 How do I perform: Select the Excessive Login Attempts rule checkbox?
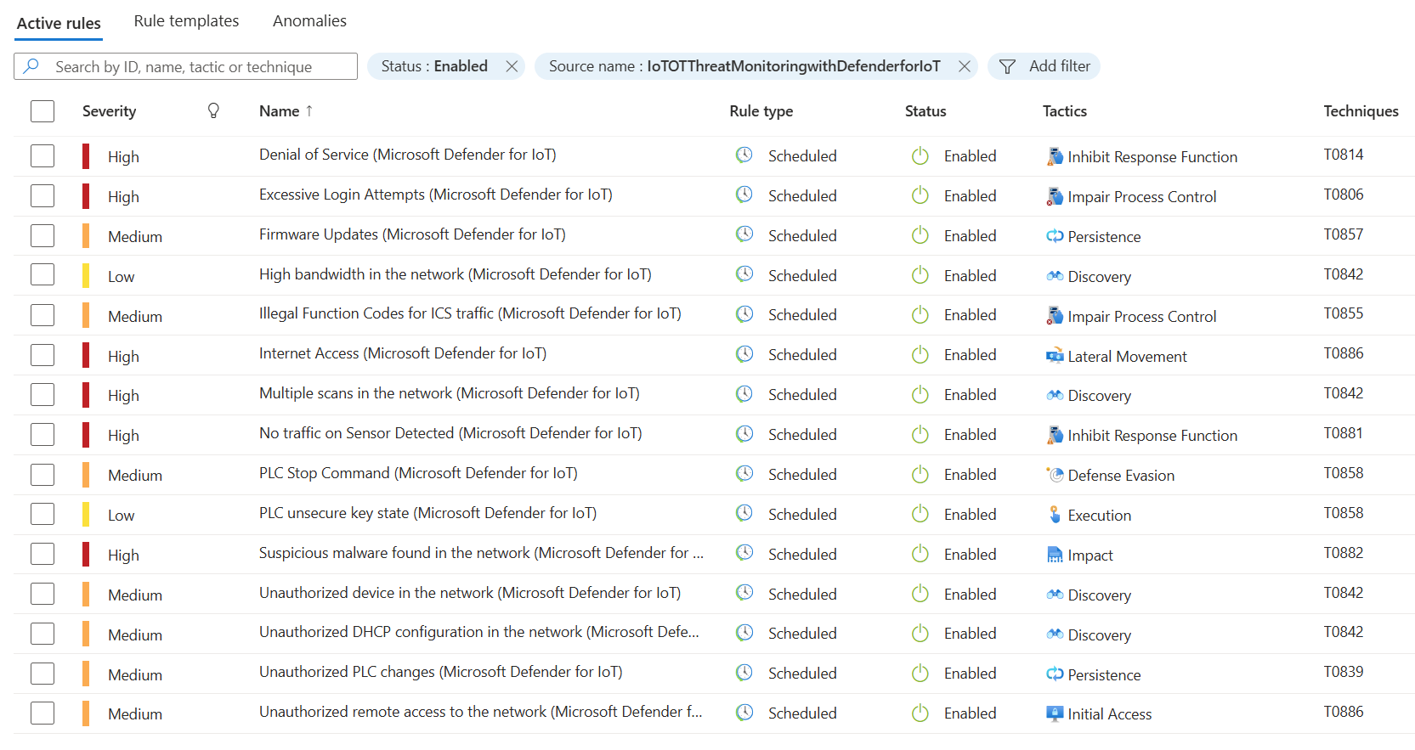click(42, 196)
